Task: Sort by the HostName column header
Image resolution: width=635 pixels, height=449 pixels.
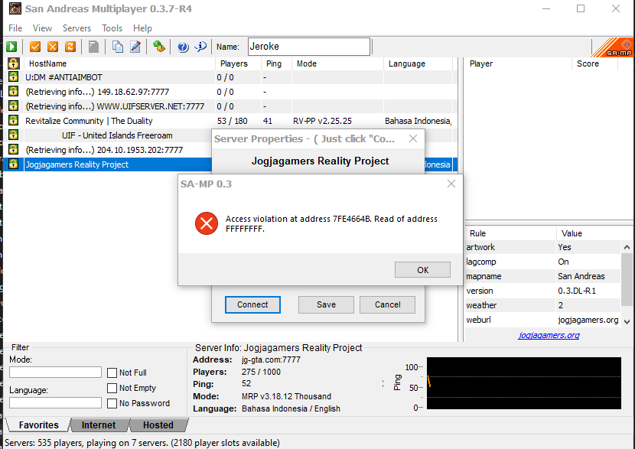Action: tap(119, 63)
